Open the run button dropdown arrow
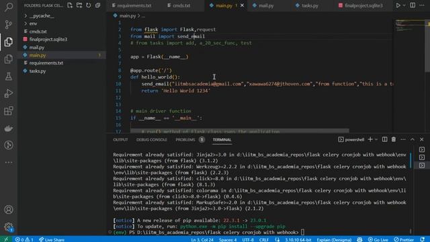This screenshot has width=430, height=242. pos(404,5)
